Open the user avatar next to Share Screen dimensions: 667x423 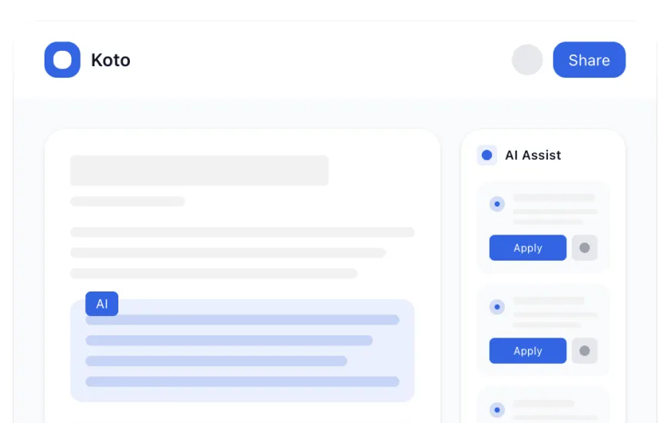(527, 60)
